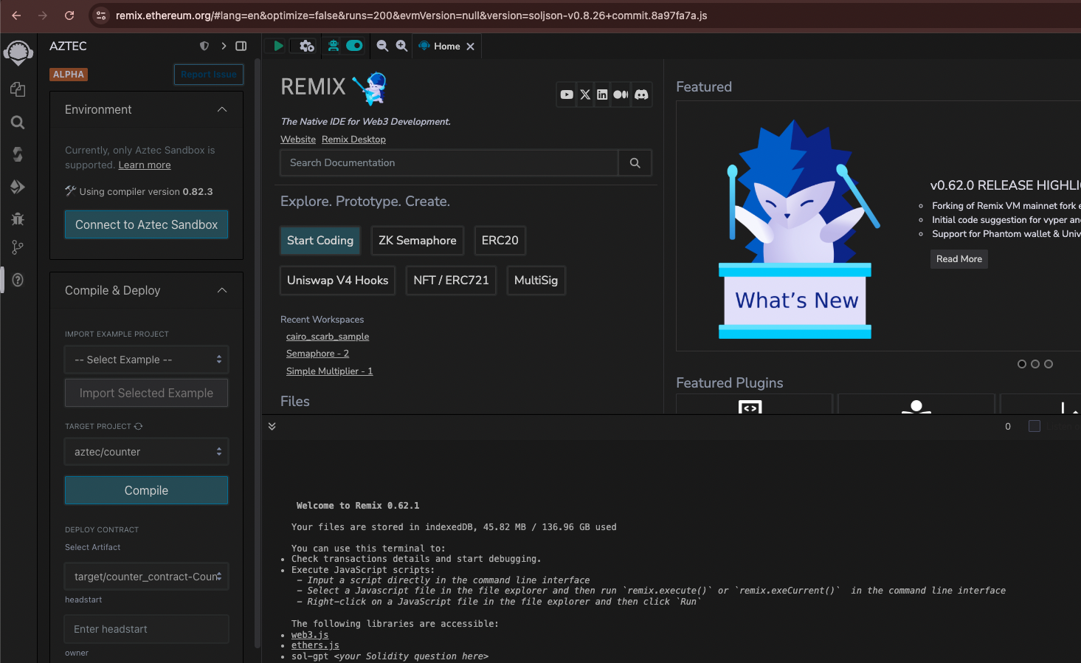Open the Search across files panel
This screenshot has height=663, width=1081.
pyautogui.click(x=18, y=123)
